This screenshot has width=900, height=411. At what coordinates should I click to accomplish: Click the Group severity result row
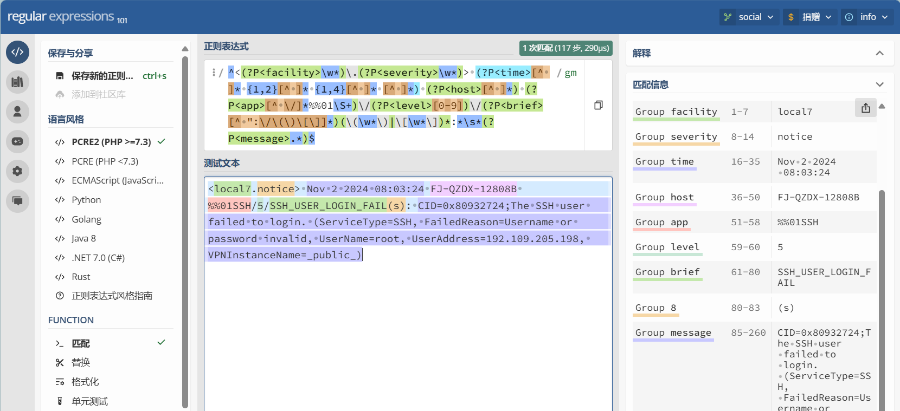coord(754,136)
